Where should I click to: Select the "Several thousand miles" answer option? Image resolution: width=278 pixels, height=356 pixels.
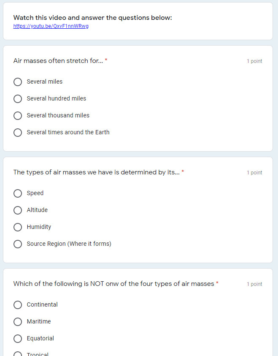[x=18, y=115]
